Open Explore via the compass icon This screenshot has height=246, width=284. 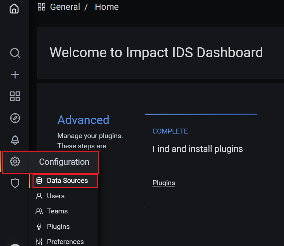[15, 118]
